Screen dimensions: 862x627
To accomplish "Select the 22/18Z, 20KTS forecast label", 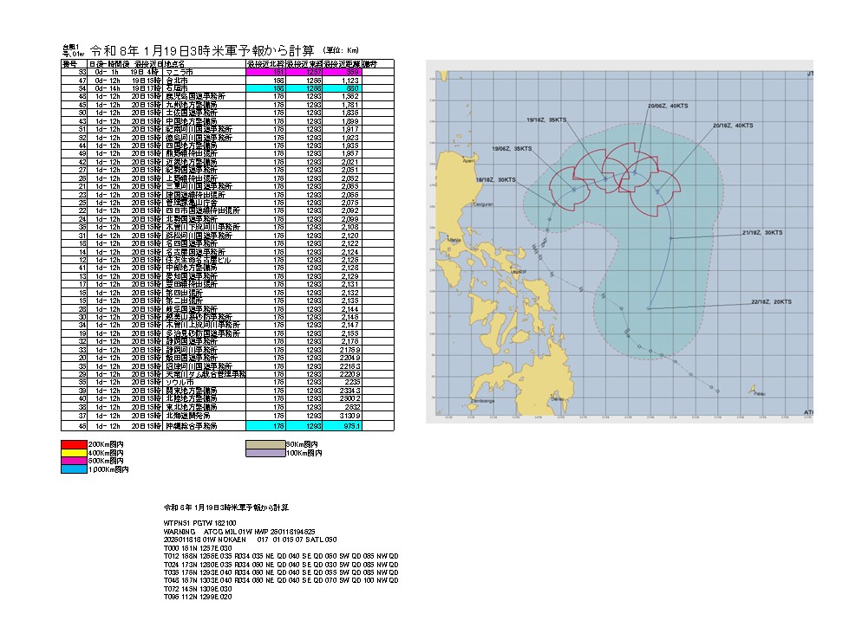I will pos(771,301).
